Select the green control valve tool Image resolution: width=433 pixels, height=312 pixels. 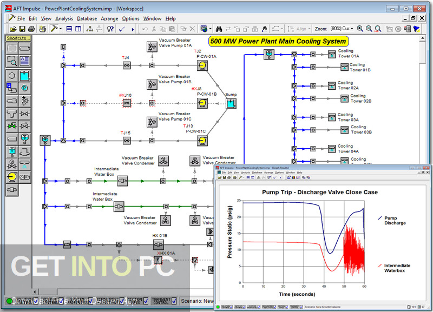point(12,126)
